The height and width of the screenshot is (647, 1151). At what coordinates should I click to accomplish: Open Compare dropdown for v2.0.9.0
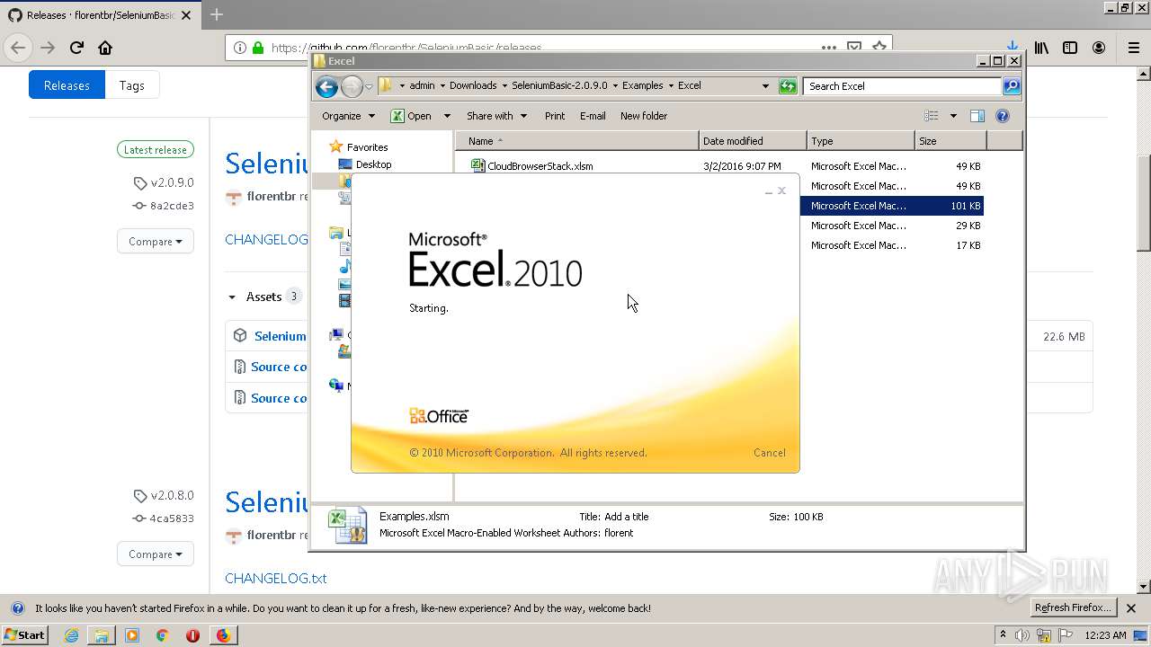pos(155,241)
